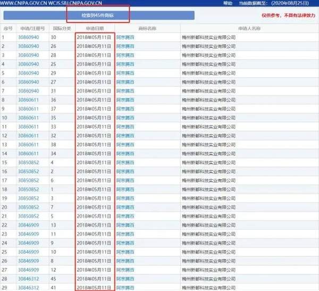Open application number 30846909 in row 22
This screenshot has height=291, width=319.
[29, 225]
